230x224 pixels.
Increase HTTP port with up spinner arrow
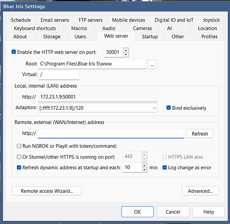[126, 50]
